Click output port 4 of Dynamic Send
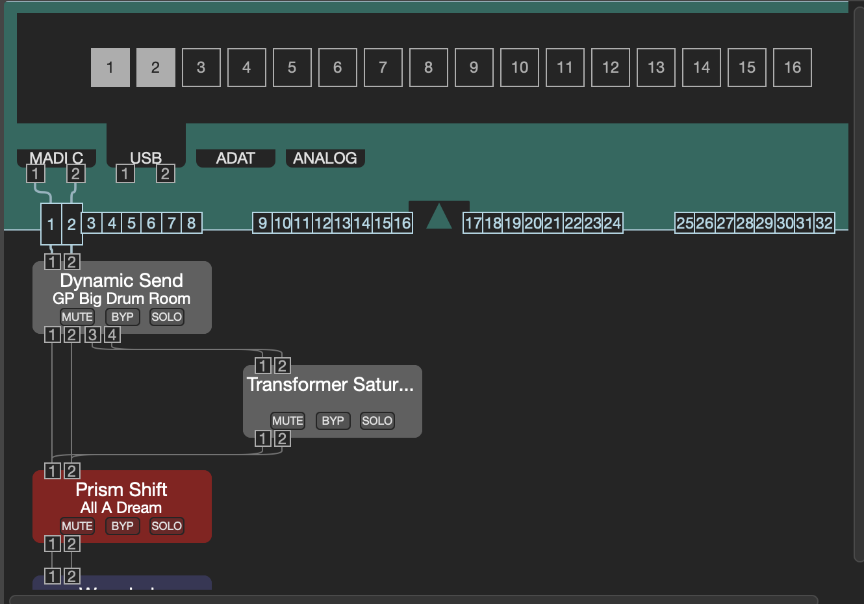 click(112, 334)
